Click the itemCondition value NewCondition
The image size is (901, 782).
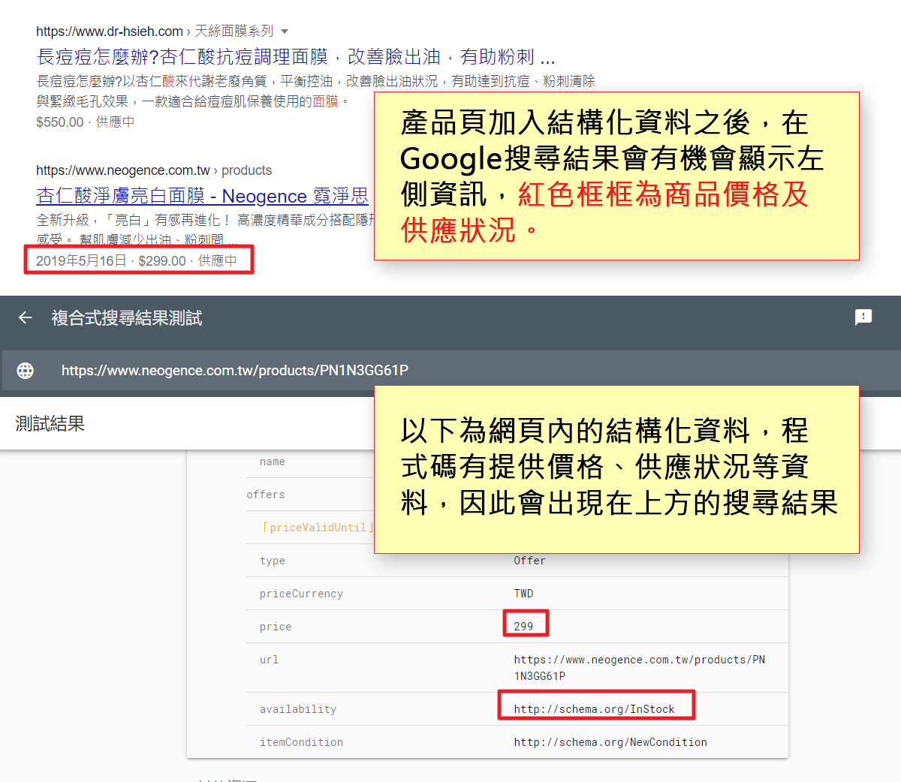tap(610, 742)
